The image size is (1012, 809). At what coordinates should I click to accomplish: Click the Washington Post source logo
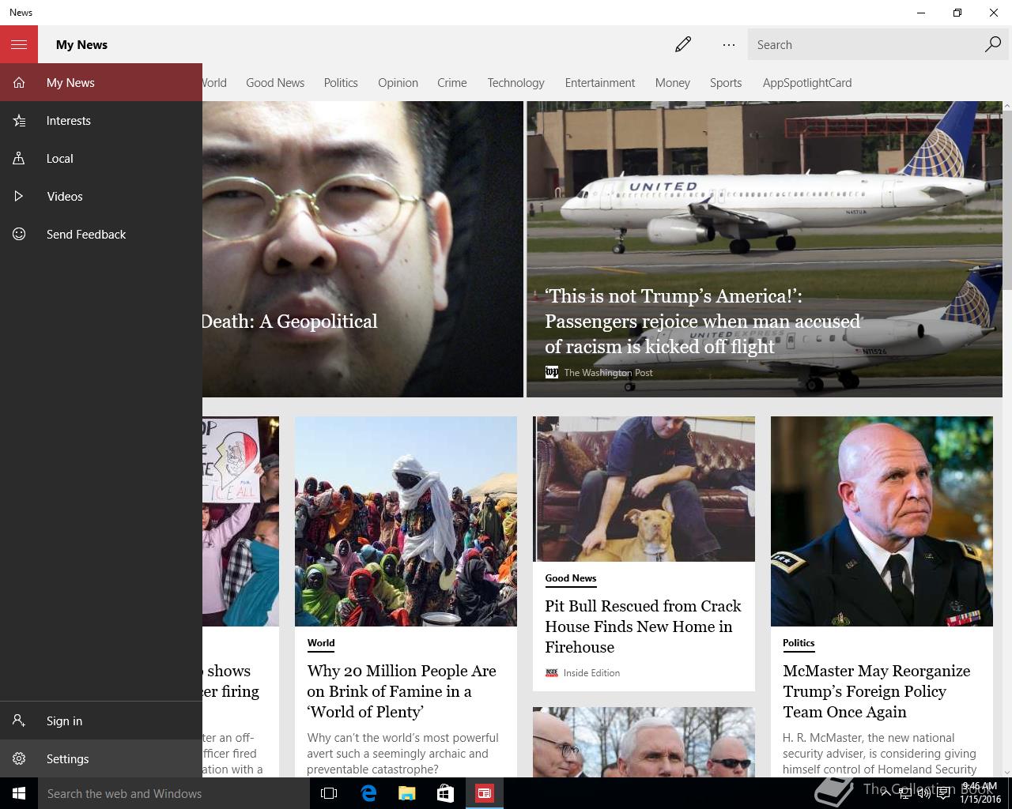tap(551, 372)
